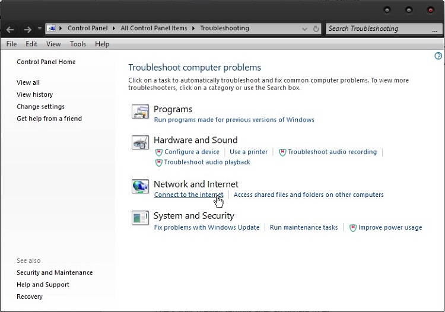Open recent locations dropdown arrow
445x312 pixels.
(x=40, y=28)
